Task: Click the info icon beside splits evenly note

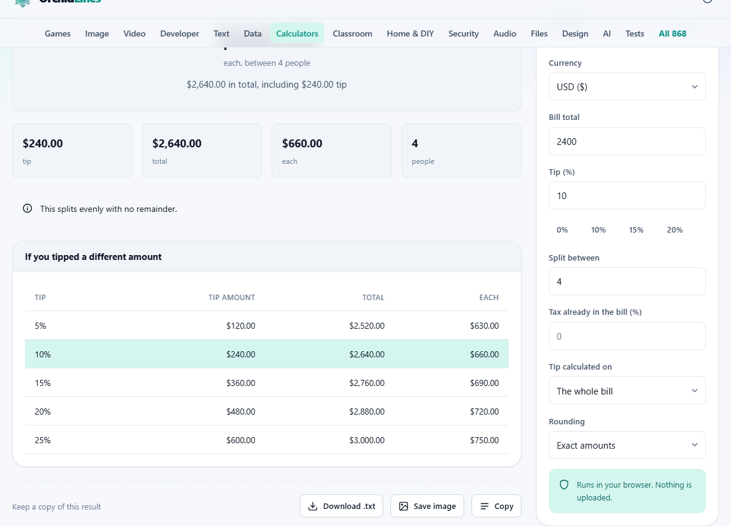Action: point(27,209)
